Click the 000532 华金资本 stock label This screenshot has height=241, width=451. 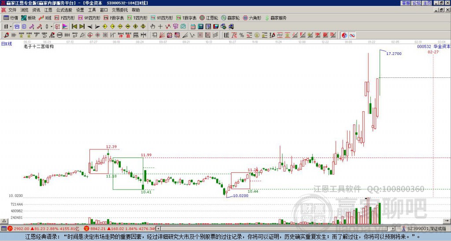(x=434, y=46)
